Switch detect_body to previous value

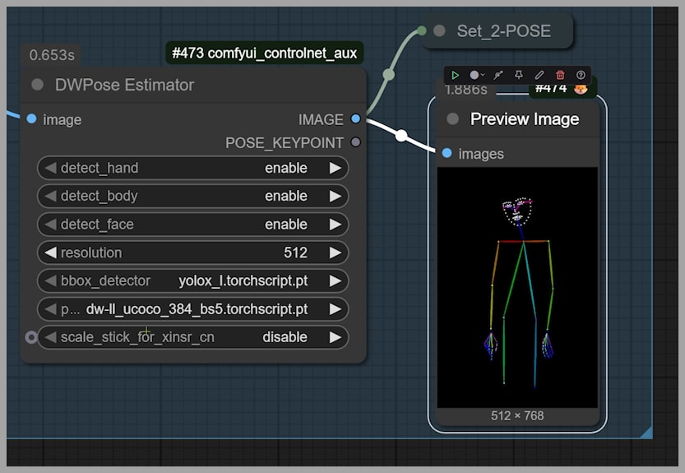(50, 197)
